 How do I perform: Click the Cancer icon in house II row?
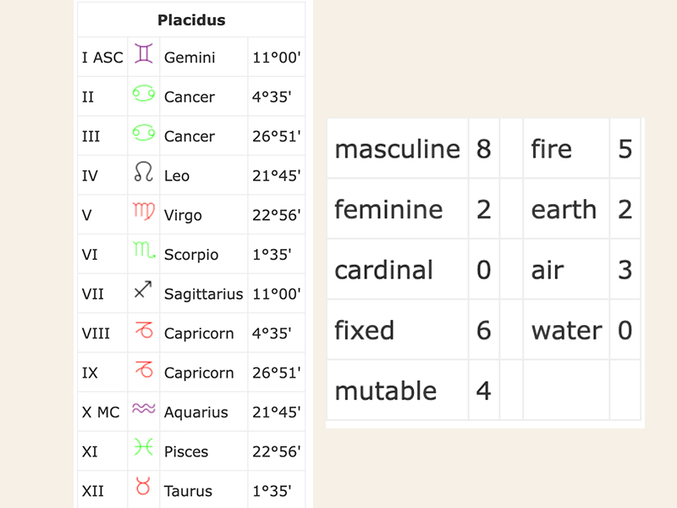tap(144, 96)
